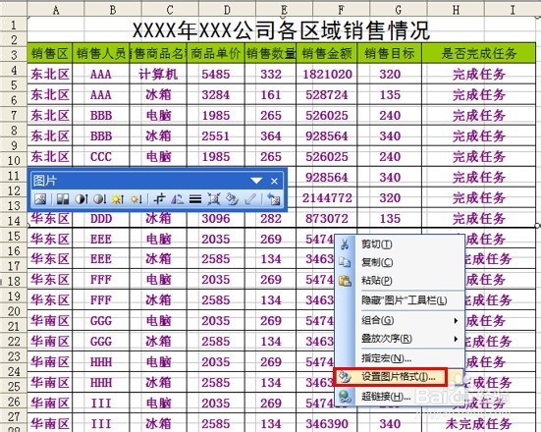Open the Line Style tool
The image size is (541, 432).
pyautogui.click(x=195, y=199)
